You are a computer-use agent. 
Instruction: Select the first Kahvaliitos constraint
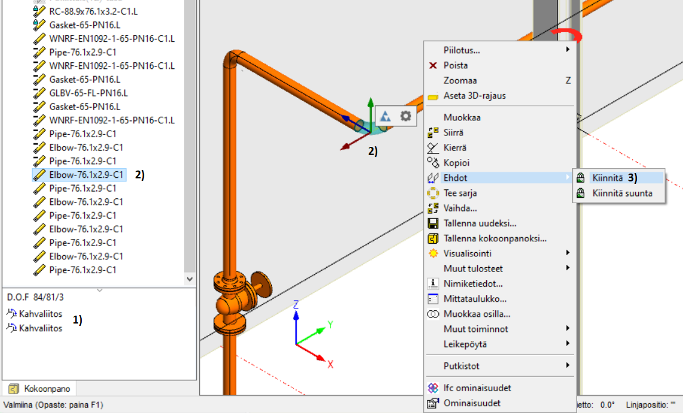(x=41, y=313)
